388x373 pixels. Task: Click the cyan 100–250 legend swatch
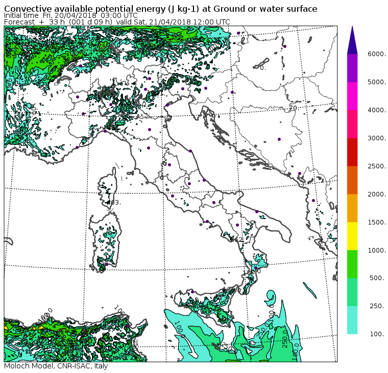point(352,320)
